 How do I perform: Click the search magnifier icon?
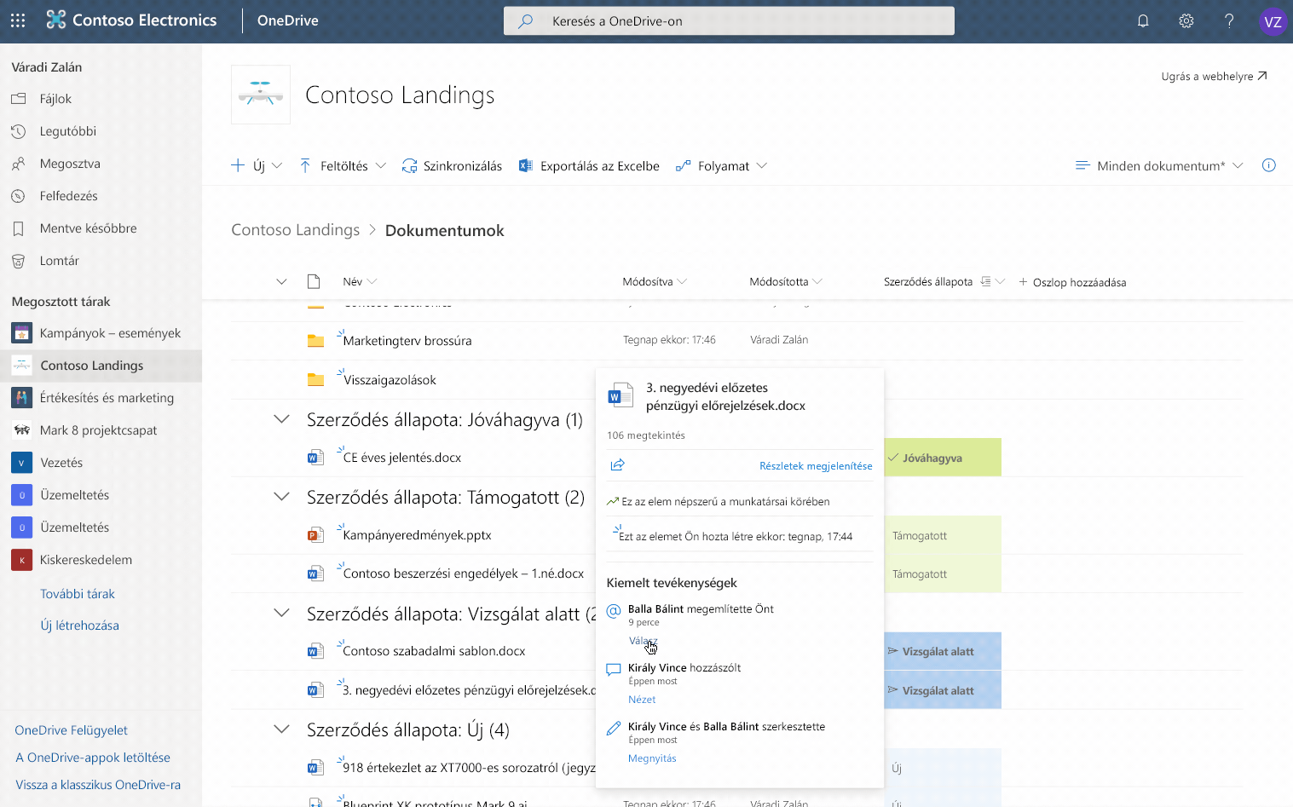point(526,21)
